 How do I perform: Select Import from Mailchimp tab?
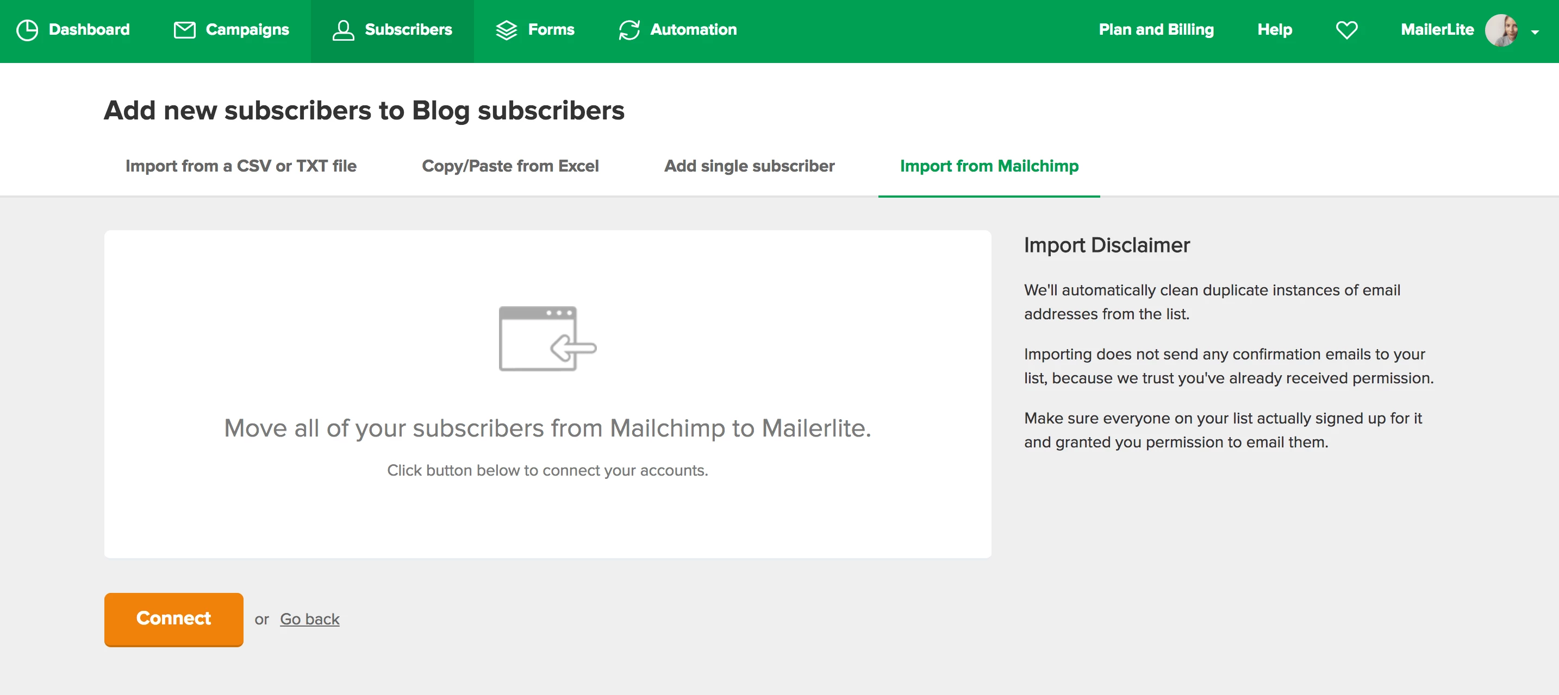pyautogui.click(x=988, y=166)
